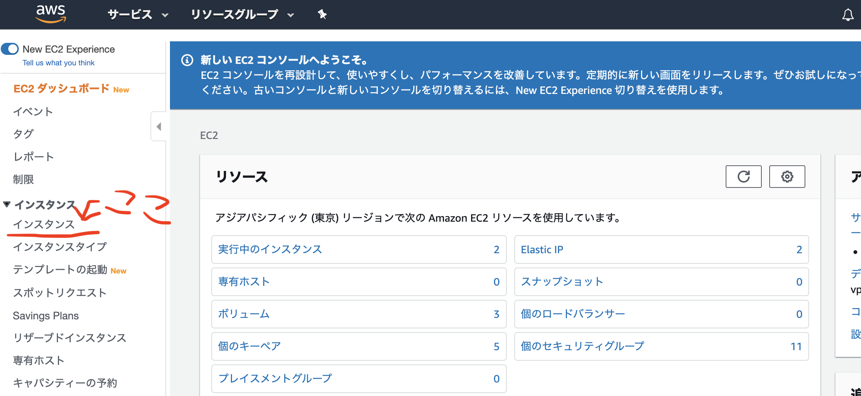Refresh the リソース panel
Viewport: 861px width, 396px height.
743,177
